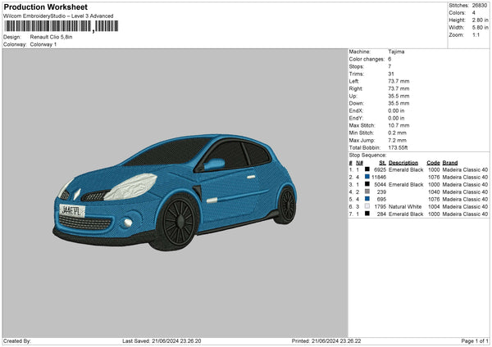Click the Brand column header
Screen dimensions: 492x347
tap(451, 162)
